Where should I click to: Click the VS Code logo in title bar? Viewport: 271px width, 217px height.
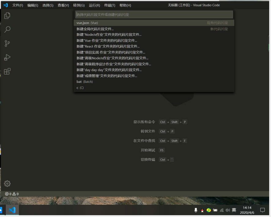pyautogui.click(x=6, y=5)
